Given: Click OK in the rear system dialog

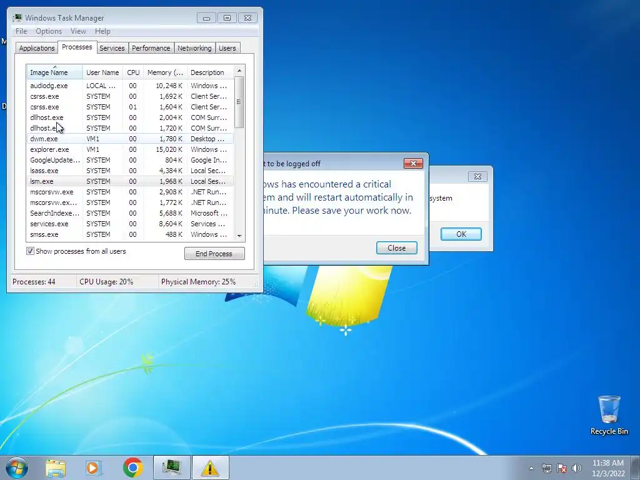Looking at the screenshot, I should [461, 234].
